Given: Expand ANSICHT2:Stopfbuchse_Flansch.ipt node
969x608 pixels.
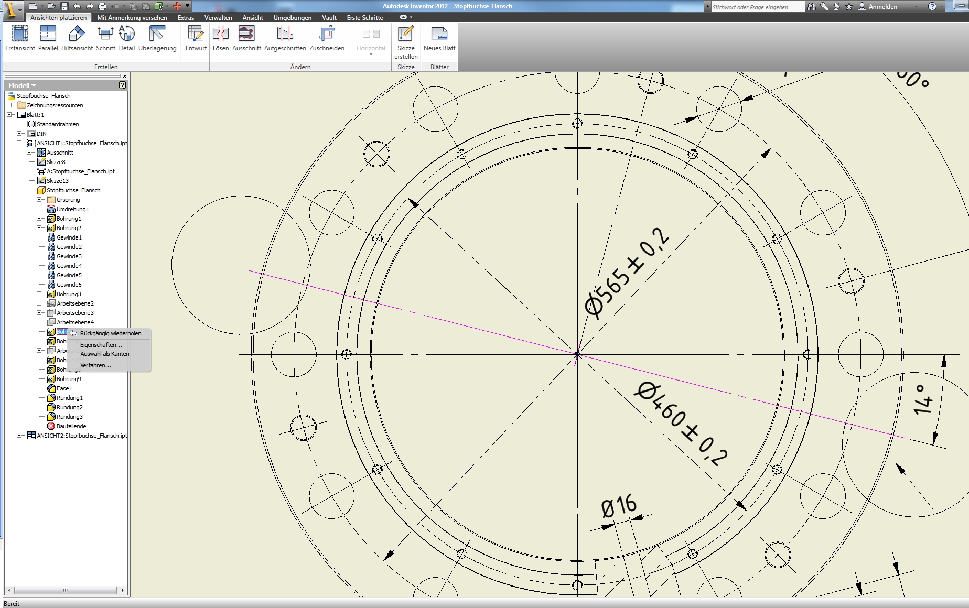Looking at the screenshot, I should [x=19, y=436].
